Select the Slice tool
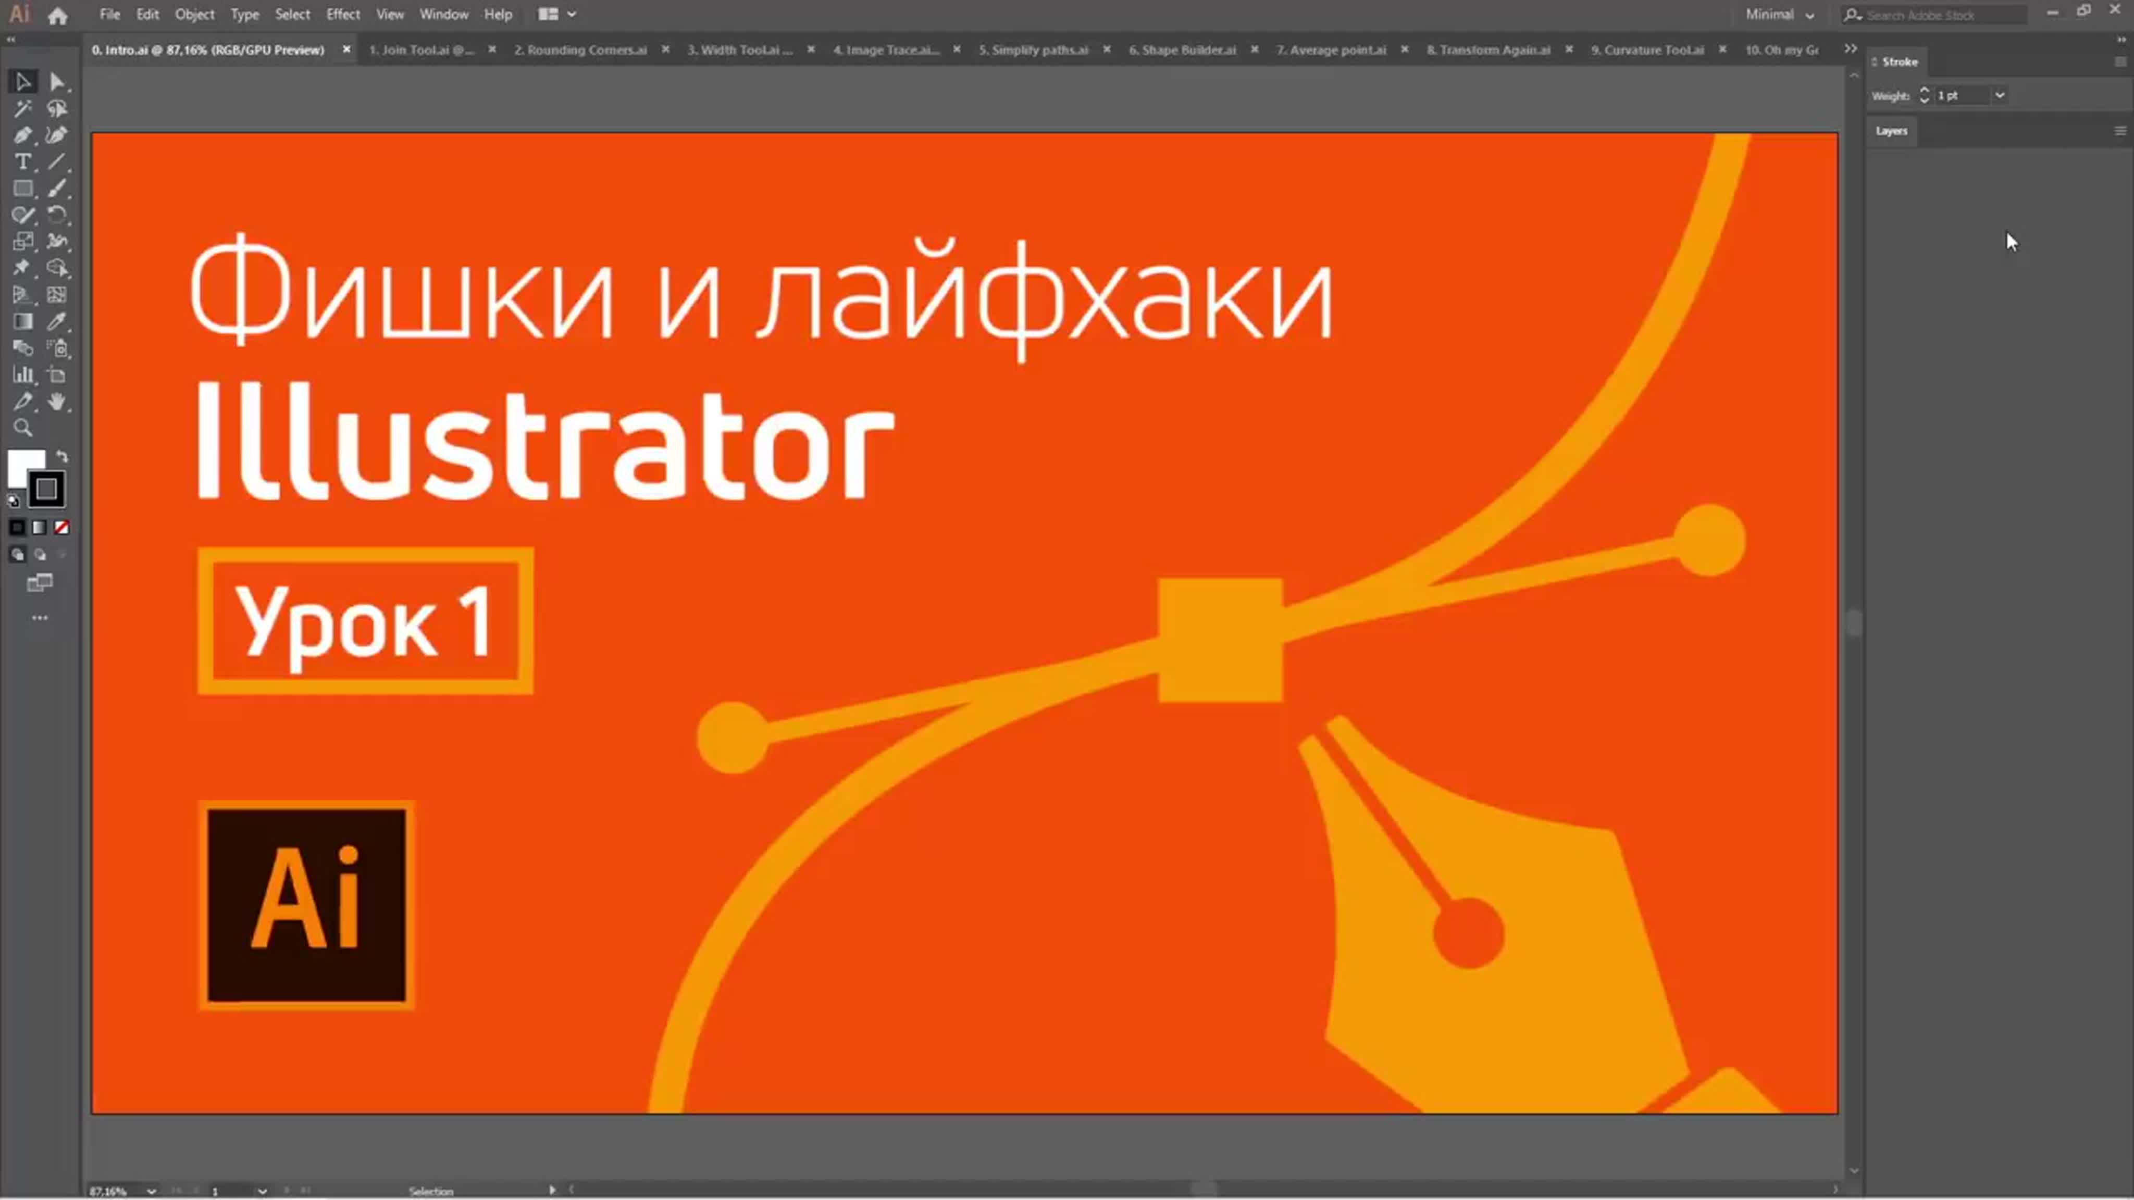Screen dimensions: 2134x1200 click(22, 402)
